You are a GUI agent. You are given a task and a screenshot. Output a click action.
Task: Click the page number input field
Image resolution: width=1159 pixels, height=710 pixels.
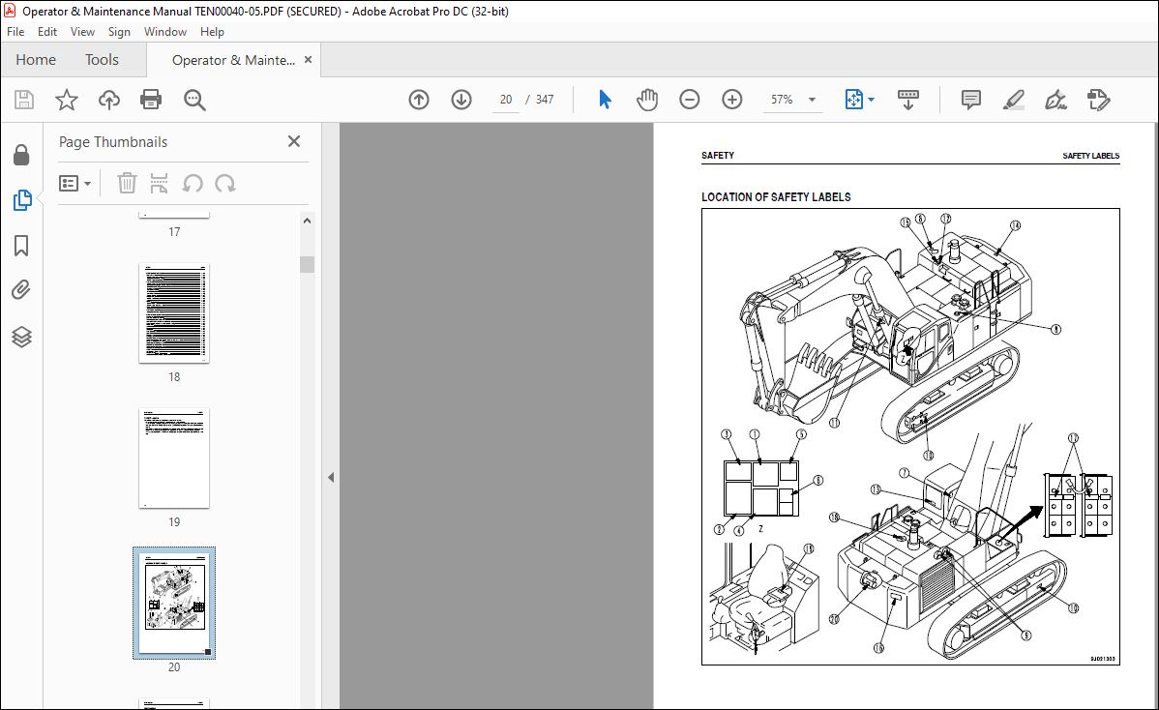coord(506,100)
